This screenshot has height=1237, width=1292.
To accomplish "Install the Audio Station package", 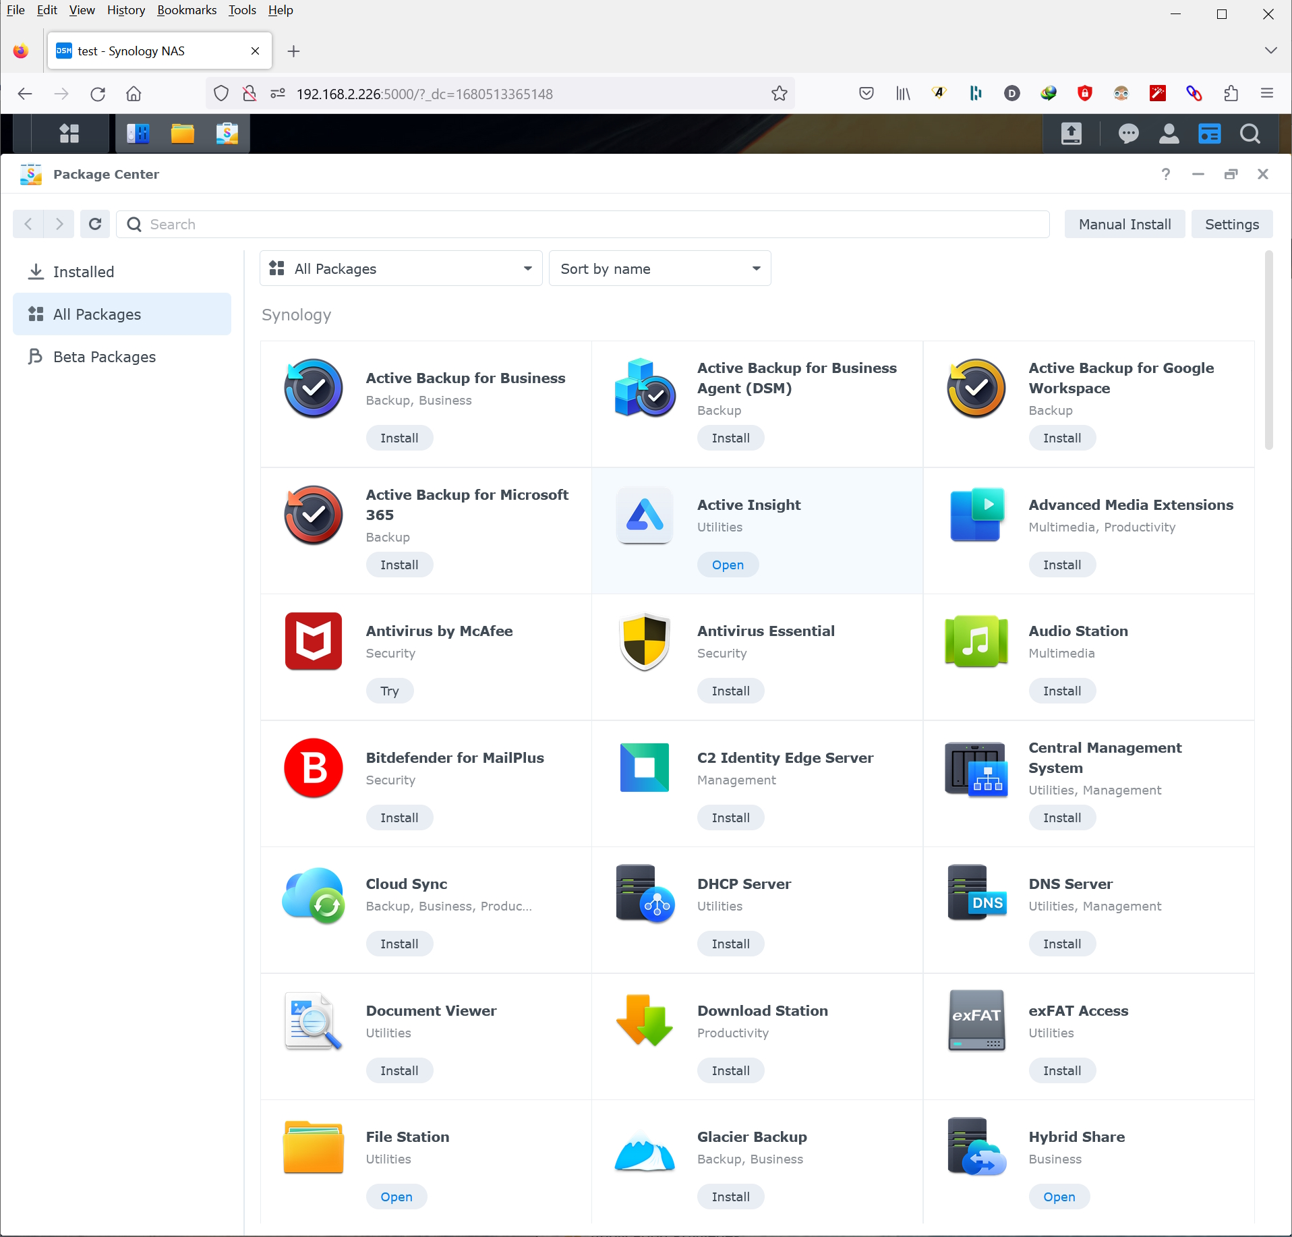I will tap(1061, 691).
